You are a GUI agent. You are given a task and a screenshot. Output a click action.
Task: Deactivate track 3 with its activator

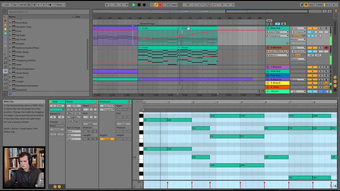click(312, 67)
